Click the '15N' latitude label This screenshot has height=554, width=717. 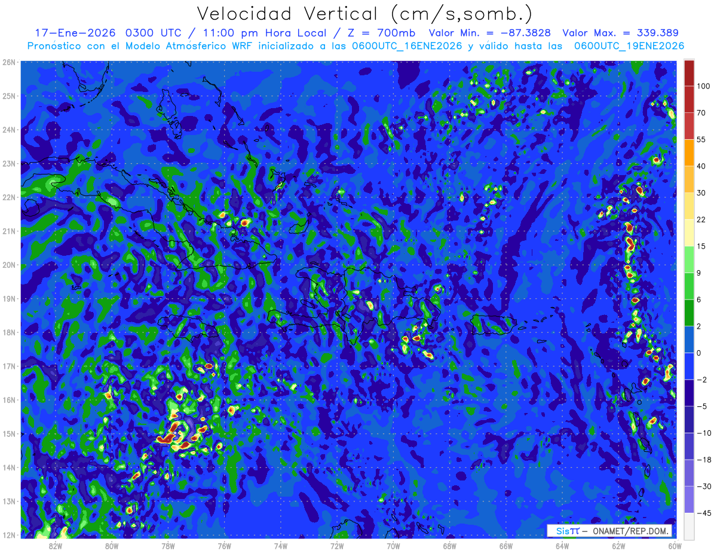(x=9, y=433)
